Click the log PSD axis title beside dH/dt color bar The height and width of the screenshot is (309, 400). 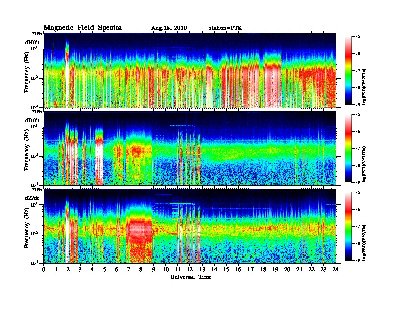[x=365, y=87]
